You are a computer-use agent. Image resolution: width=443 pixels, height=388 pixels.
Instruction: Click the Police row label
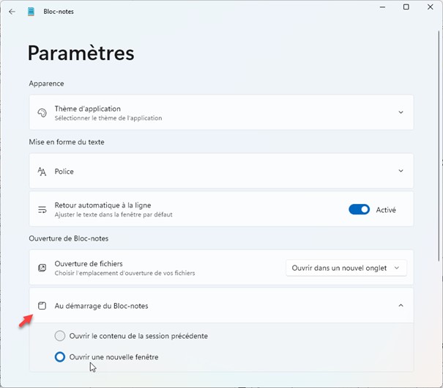64,172
